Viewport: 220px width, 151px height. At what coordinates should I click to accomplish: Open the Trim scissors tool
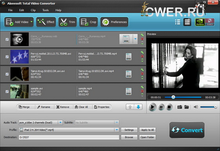pos(68,22)
